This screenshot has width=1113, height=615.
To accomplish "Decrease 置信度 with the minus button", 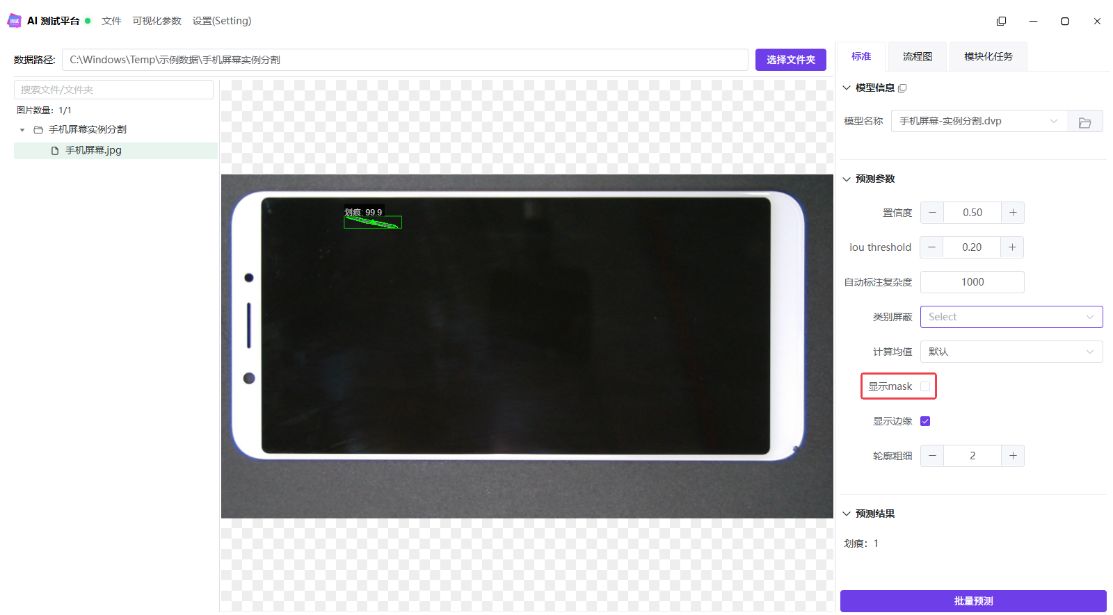I will (x=932, y=213).
